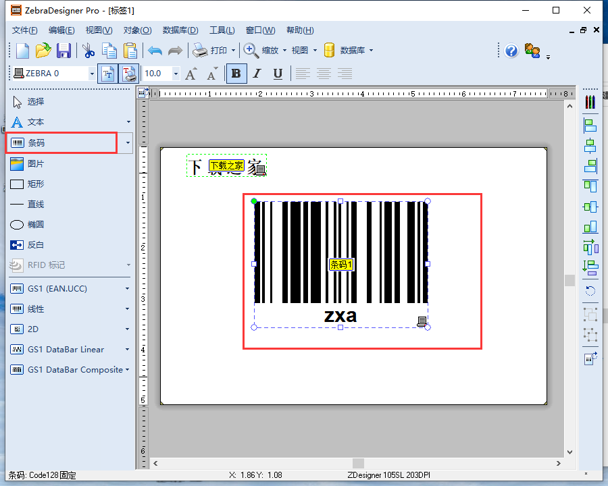The height and width of the screenshot is (486, 608).
Task: Toggle Bold text formatting
Action: [236, 74]
